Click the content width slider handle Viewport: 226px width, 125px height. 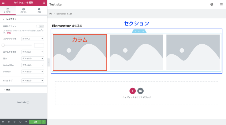tap(3, 45)
